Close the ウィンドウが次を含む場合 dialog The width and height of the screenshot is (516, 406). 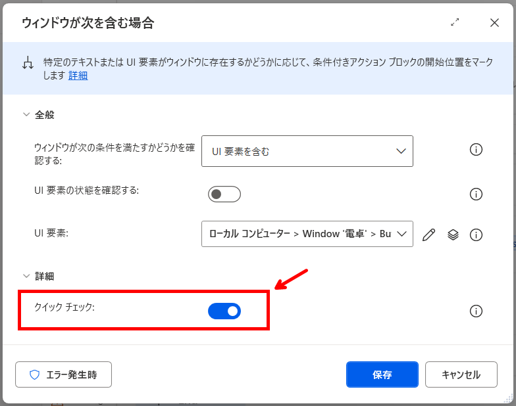pos(494,22)
